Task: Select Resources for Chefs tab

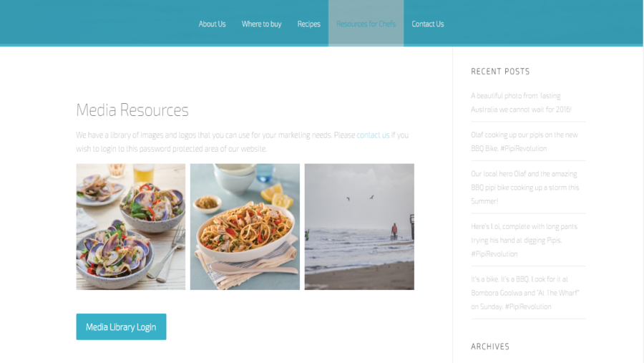Action: (366, 24)
